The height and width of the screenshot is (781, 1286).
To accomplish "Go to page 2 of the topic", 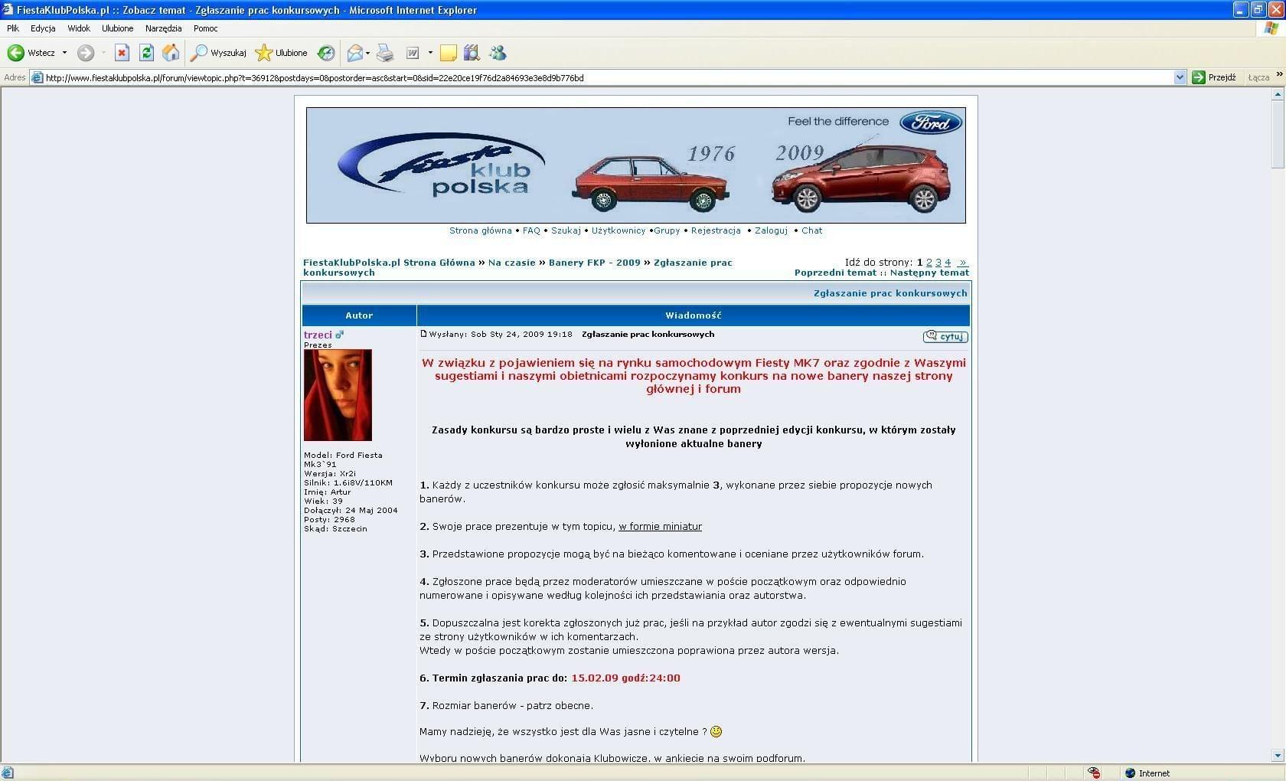I will coord(929,263).
